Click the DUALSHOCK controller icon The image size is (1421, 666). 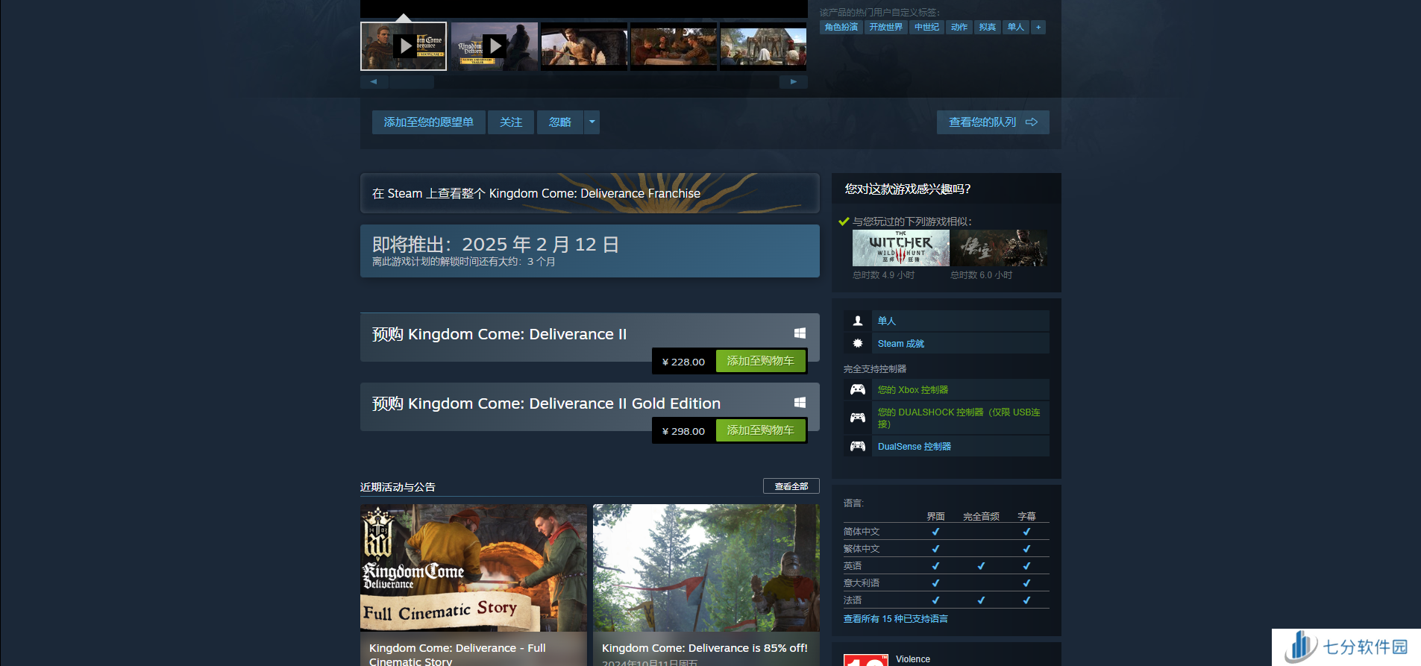click(858, 418)
